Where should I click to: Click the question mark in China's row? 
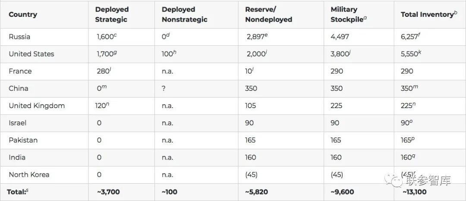[x=164, y=89]
